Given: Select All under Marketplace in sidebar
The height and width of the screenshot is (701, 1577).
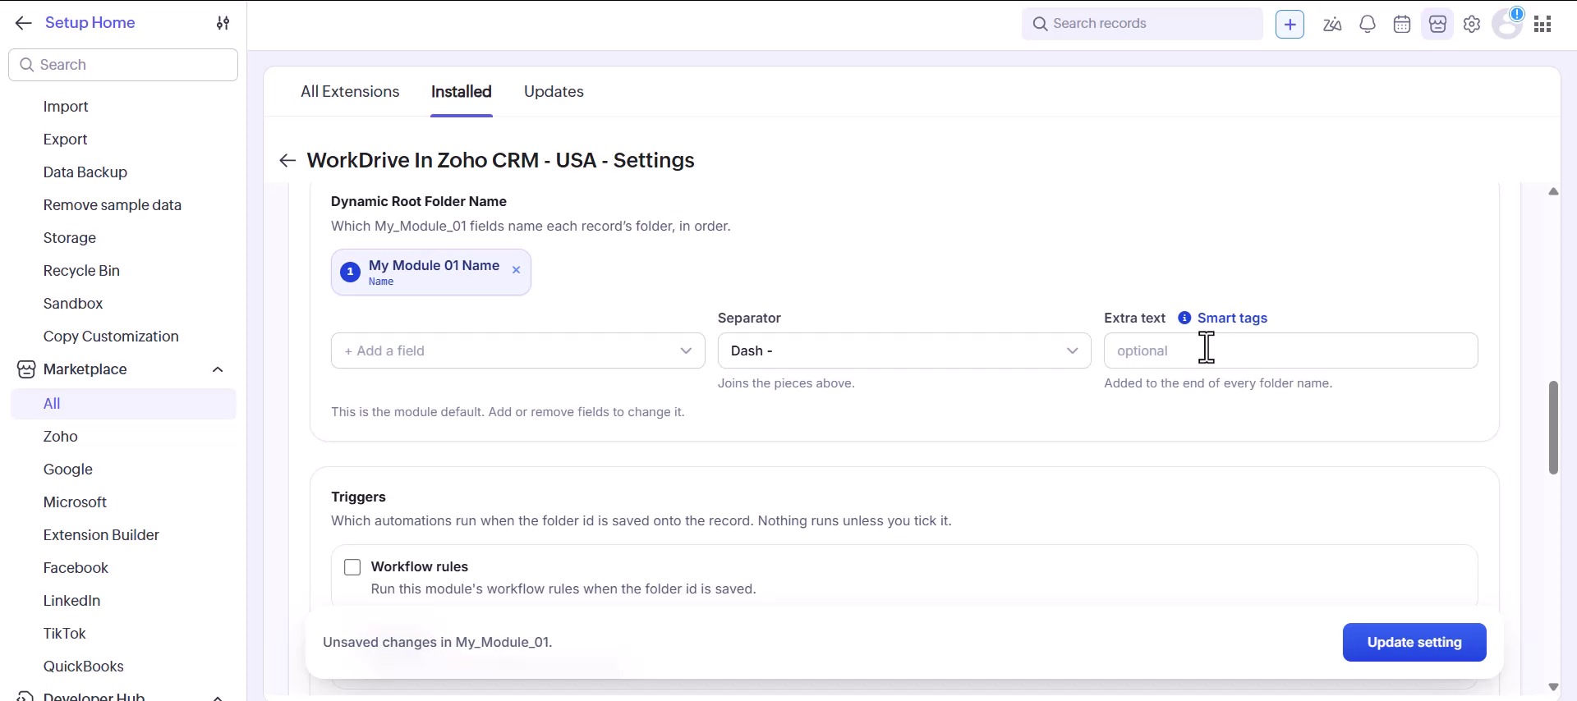Looking at the screenshot, I should click(x=123, y=404).
